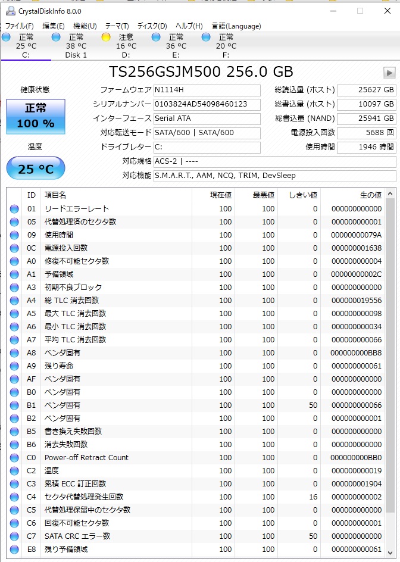
Task: Click status icon of 代替処理済のセクタ数 row
Action: pyautogui.click(x=14, y=222)
